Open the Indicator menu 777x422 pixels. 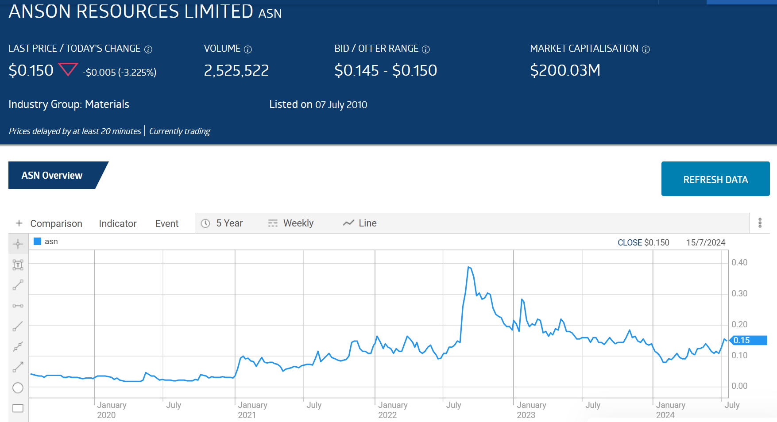118,223
